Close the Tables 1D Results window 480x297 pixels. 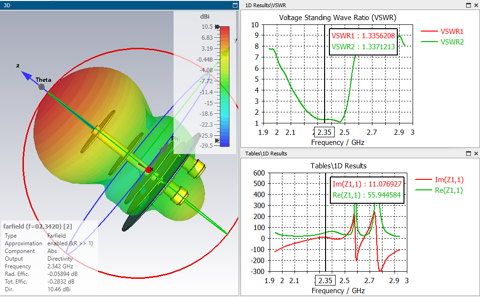click(476, 154)
